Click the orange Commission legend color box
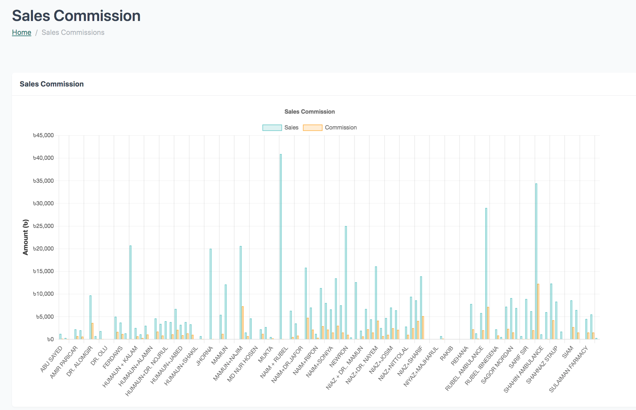Image resolution: width=636 pixels, height=410 pixels. coord(313,128)
